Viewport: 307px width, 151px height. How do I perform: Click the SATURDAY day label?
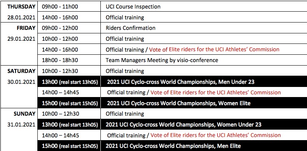[x=21, y=71]
